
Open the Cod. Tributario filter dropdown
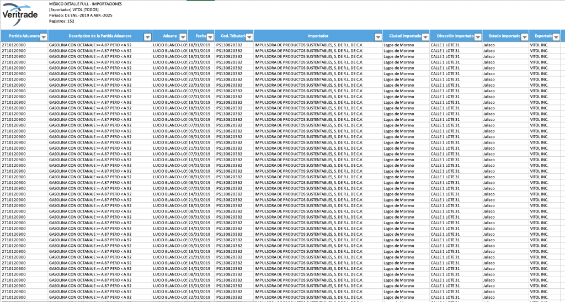tap(249, 37)
